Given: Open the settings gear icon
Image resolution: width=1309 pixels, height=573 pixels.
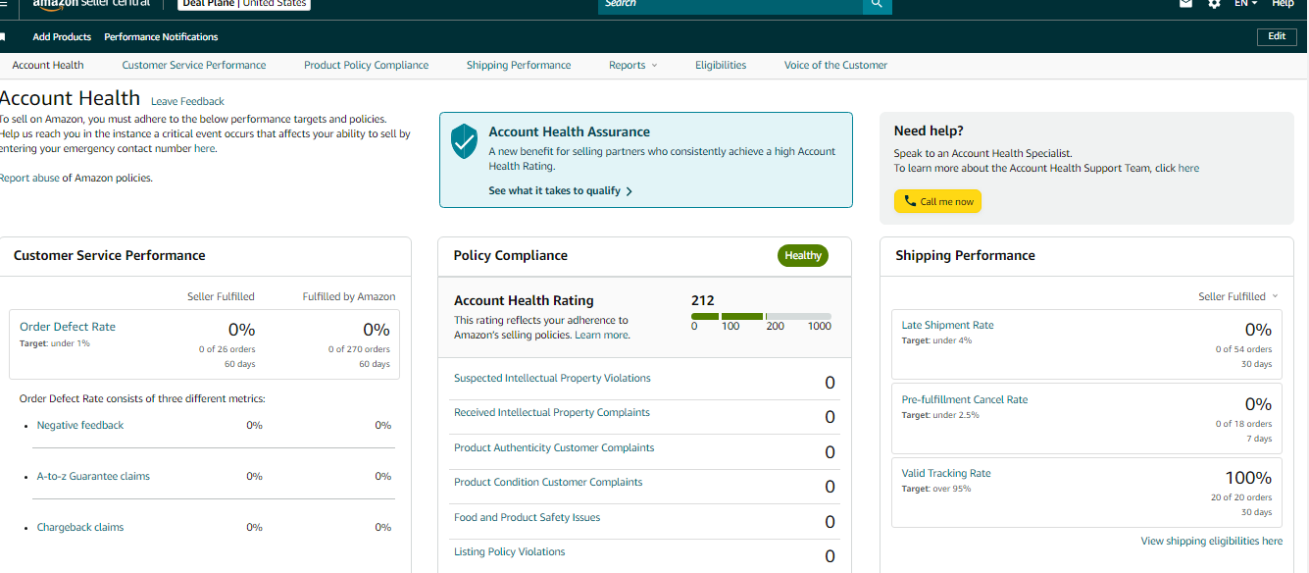Looking at the screenshot, I should 1214,4.
